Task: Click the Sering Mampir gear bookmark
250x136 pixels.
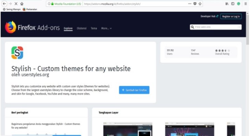Action: pos(12,9)
